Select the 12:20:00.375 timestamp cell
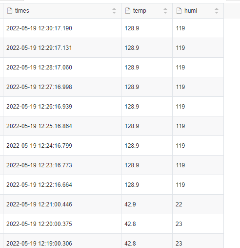The height and width of the screenshot is (248, 240). pyautogui.click(x=62, y=224)
